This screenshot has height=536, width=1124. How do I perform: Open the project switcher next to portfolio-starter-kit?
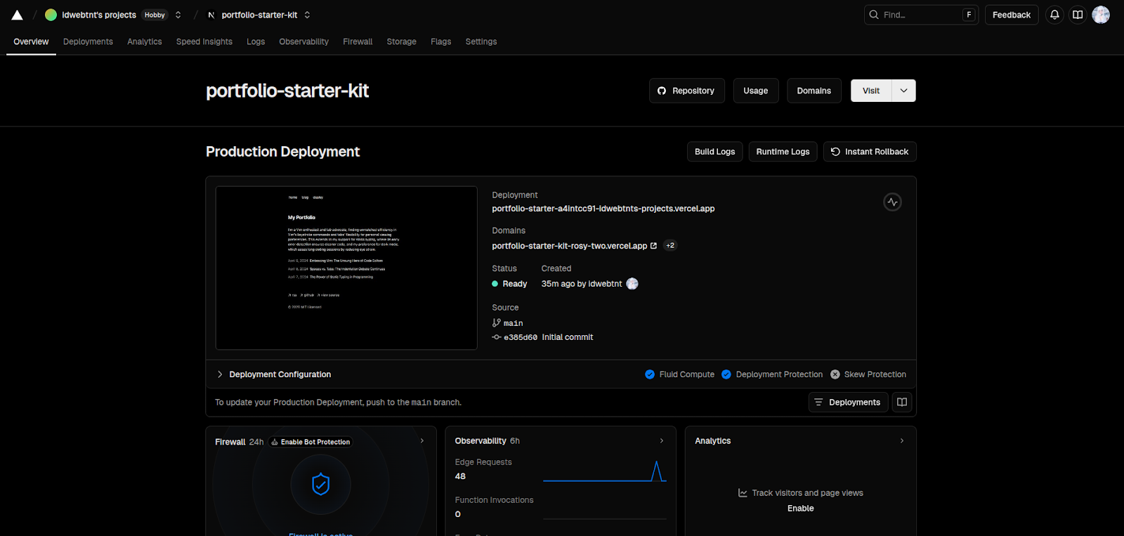coord(307,15)
